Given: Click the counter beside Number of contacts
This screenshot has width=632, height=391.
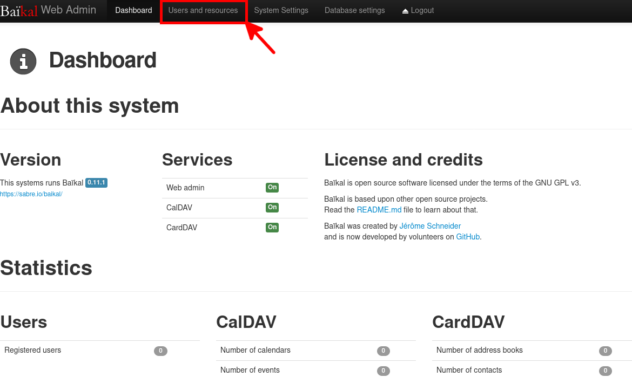Looking at the screenshot, I should coord(605,371).
